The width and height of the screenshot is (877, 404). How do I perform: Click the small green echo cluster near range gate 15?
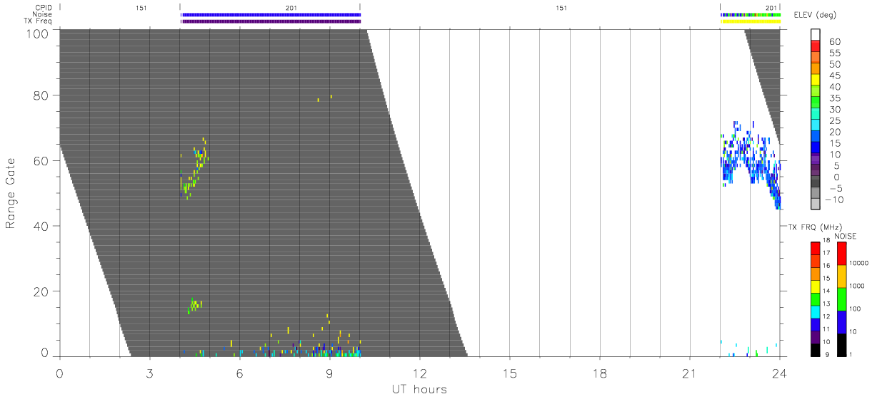195,306
